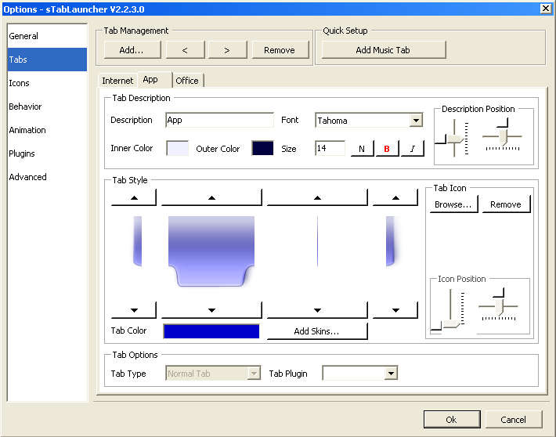Click the Add Music Tab button

(383, 50)
